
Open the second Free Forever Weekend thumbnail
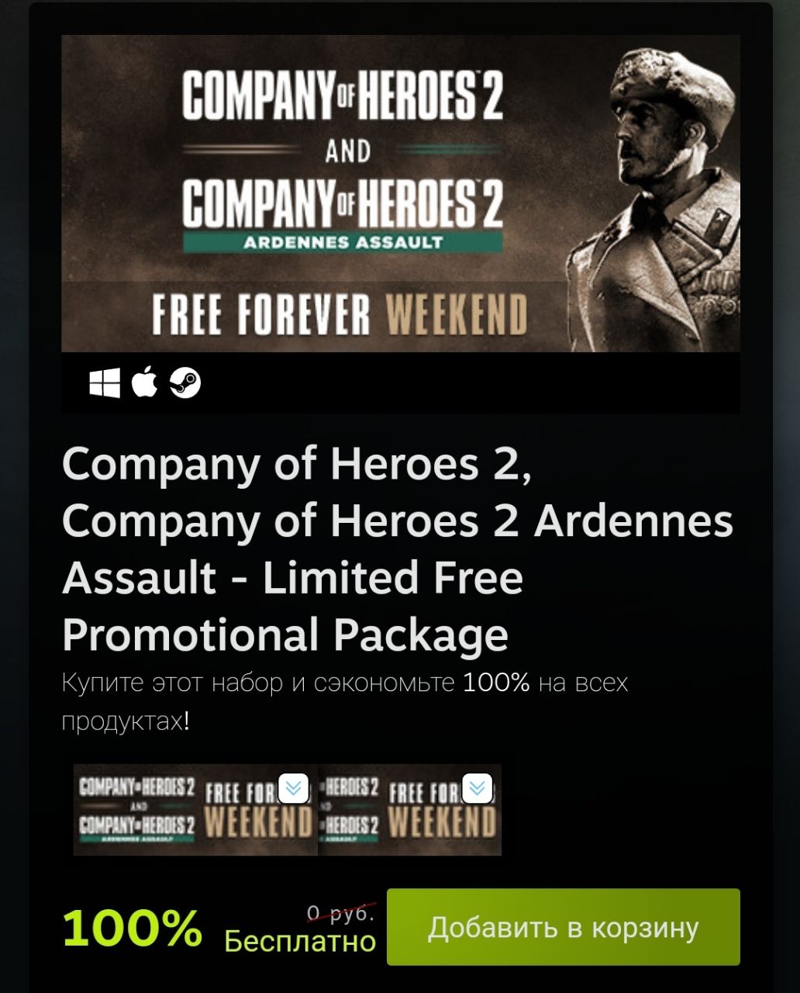[410, 810]
